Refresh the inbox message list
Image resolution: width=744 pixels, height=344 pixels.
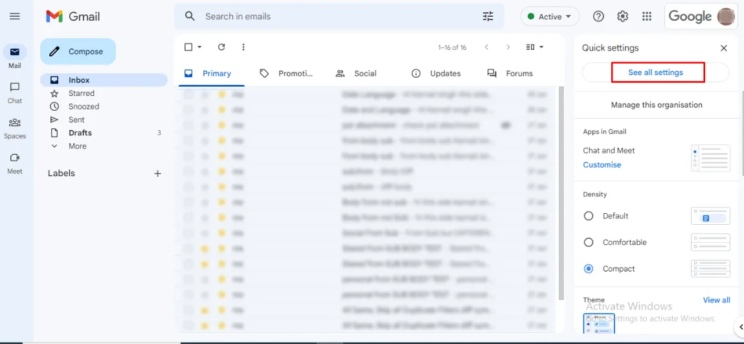tap(221, 47)
